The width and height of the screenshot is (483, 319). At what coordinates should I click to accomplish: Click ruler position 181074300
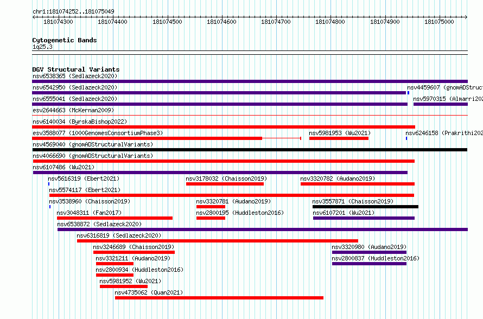pyautogui.click(x=58, y=22)
